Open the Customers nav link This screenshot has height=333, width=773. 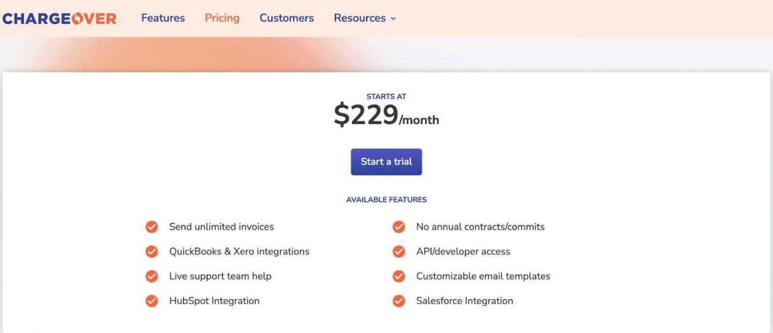[x=287, y=18]
